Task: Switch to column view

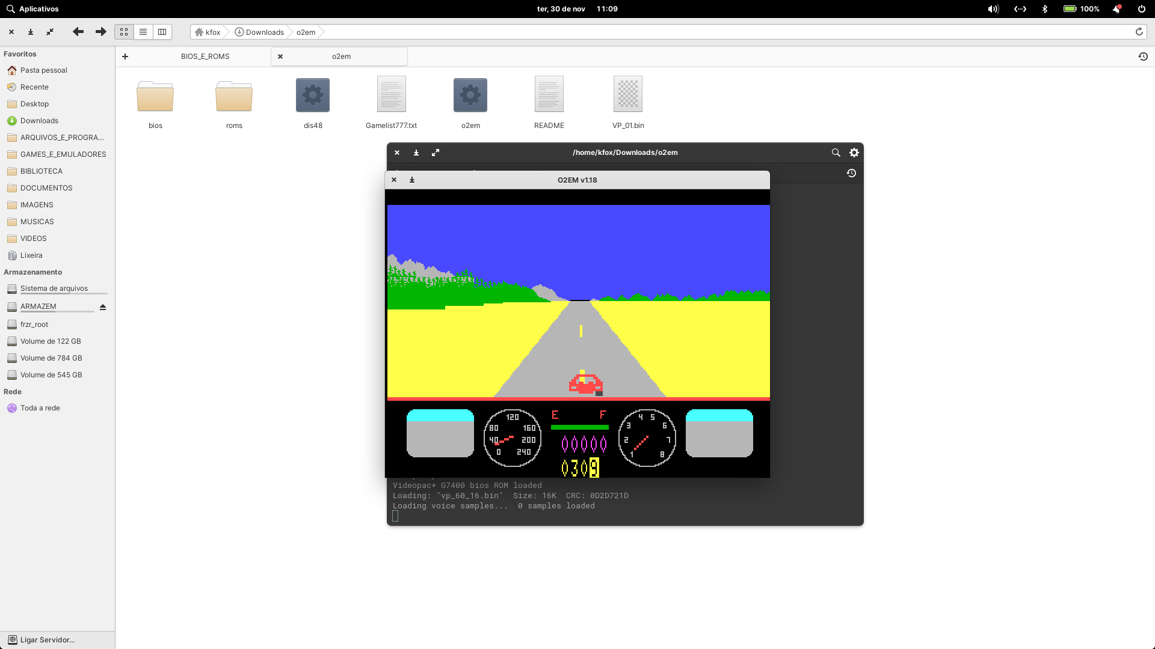Action: click(162, 32)
